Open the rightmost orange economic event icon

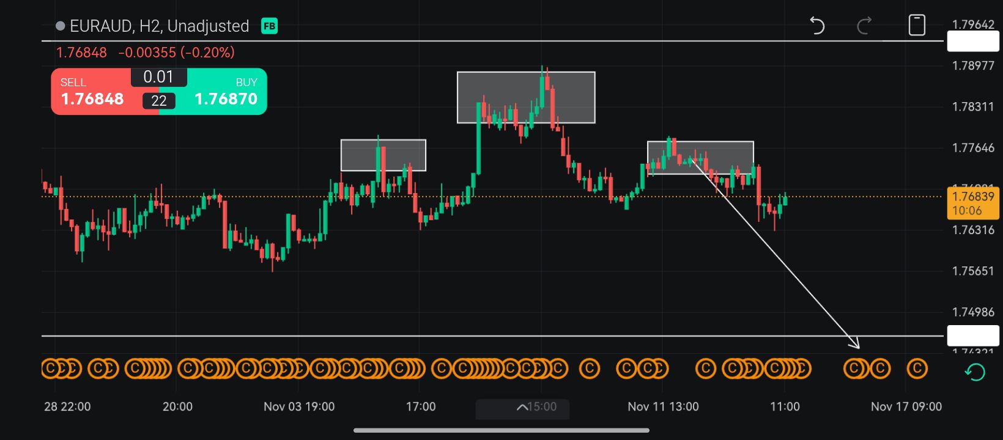pos(916,369)
